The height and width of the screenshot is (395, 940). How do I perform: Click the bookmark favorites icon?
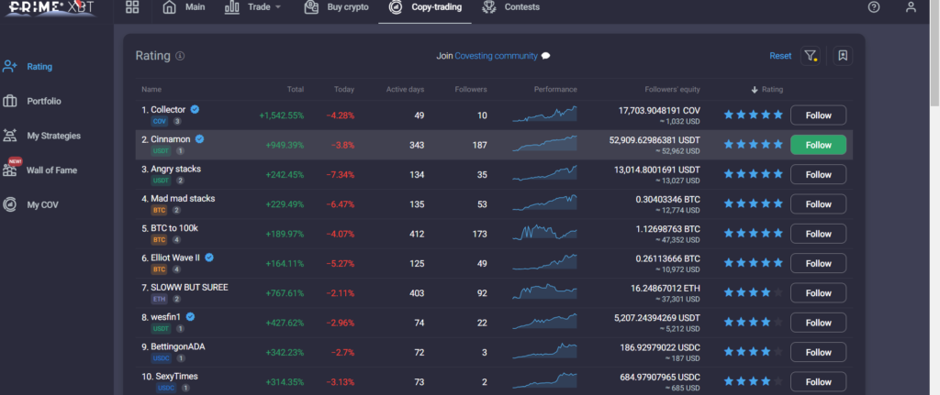(842, 56)
